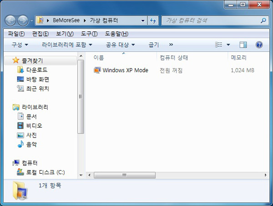Click the Windows XP Mode icon
273x206 pixels.
97,70
